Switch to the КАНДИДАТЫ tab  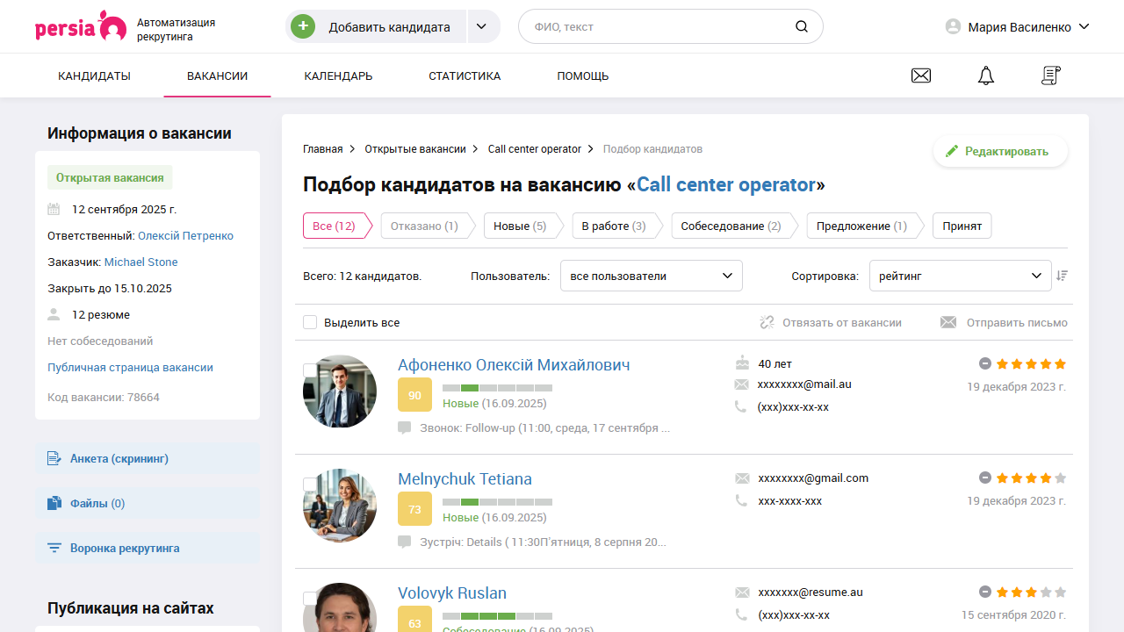pos(94,75)
